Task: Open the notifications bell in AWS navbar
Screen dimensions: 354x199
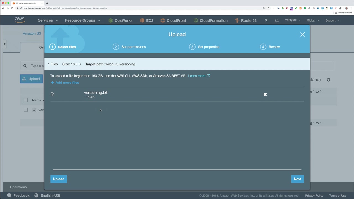Action: pyautogui.click(x=277, y=20)
